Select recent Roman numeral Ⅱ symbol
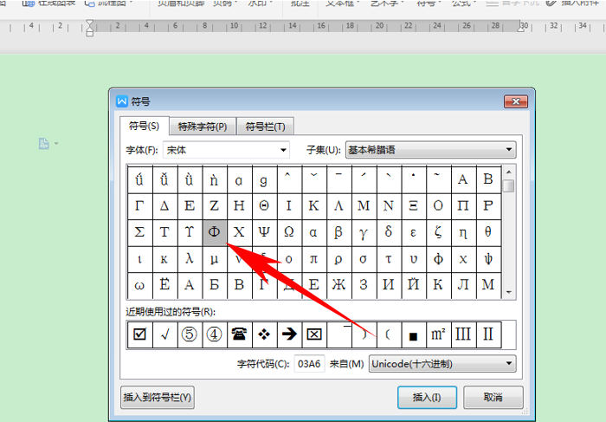 point(488,334)
